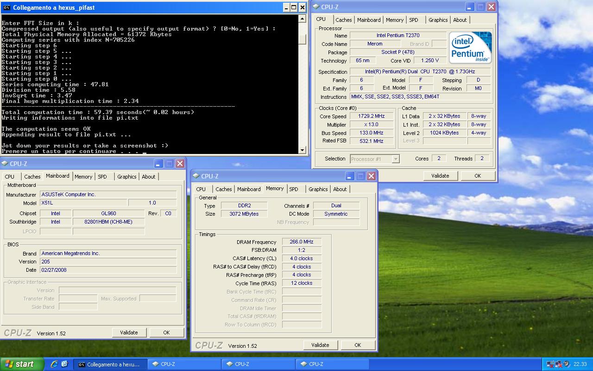Click the console scrollbar up arrow
This screenshot has width=593, height=371.
pyautogui.click(x=303, y=19)
